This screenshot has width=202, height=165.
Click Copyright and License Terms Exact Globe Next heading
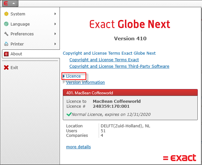[x=109, y=53]
